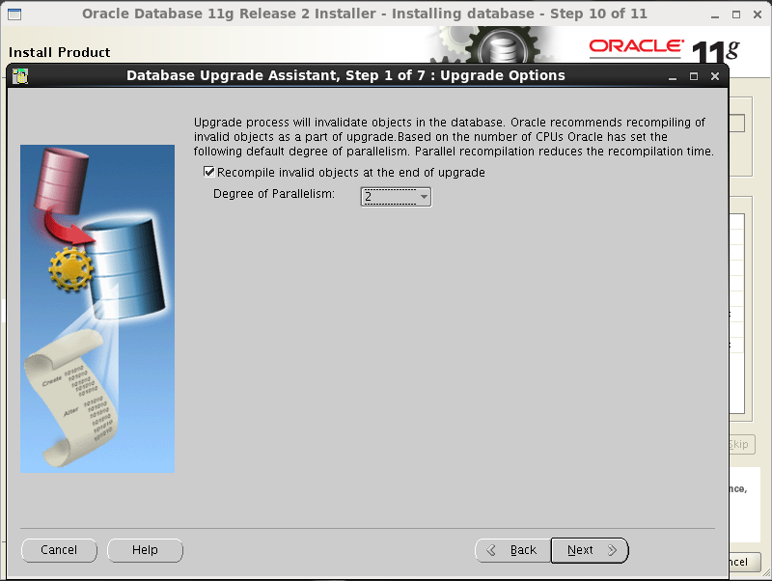Click the upgrade description paragraph text
This screenshot has width=772, height=581.
coord(454,136)
